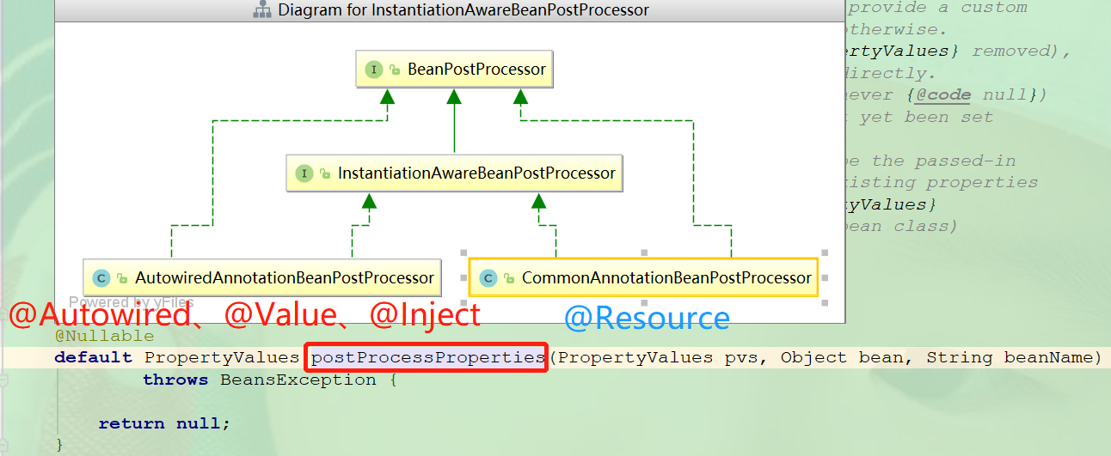
Task: Click the diagram icon in popup title
Action: coord(262,10)
